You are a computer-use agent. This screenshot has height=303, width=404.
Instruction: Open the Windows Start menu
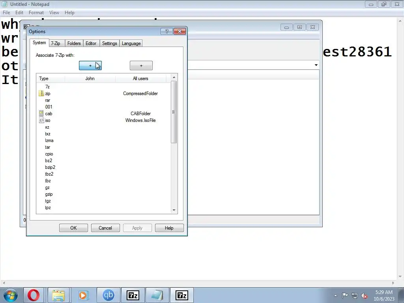(x=11, y=295)
